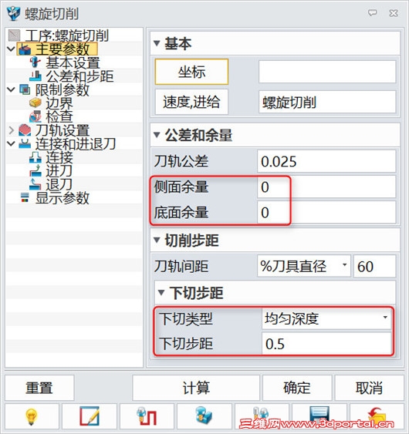Open the %刀具直径 dropdown for 刀轨间距

tap(304, 266)
